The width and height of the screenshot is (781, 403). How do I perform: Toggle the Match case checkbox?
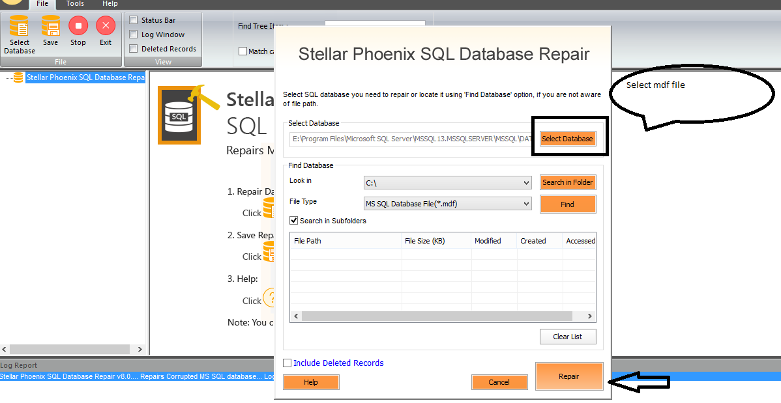pyautogui.click(x=243, y=51)
